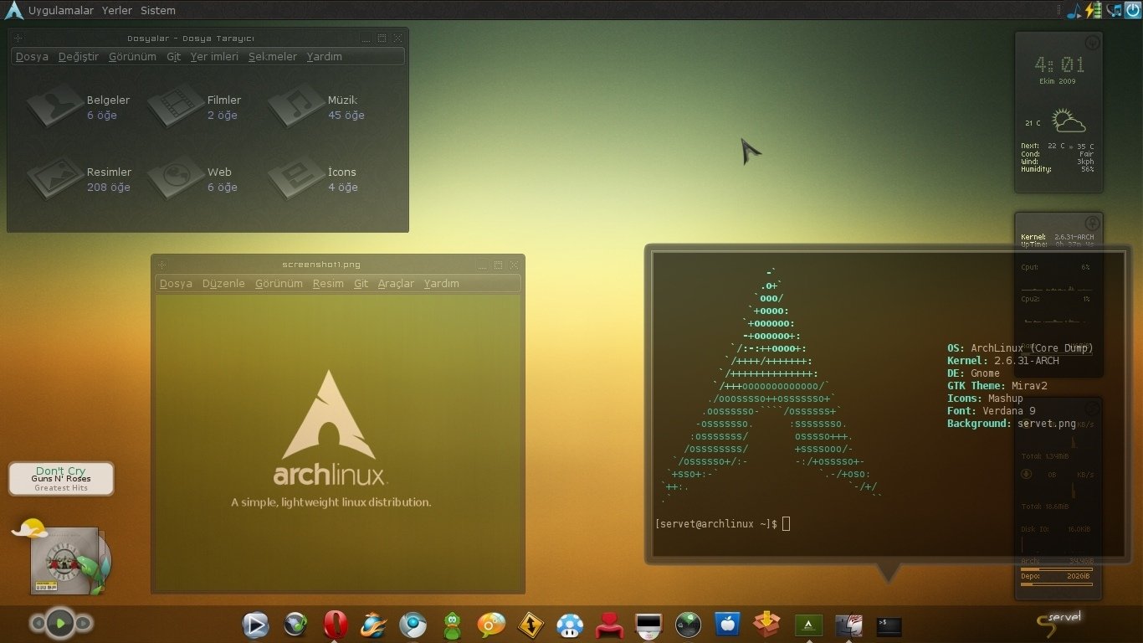Open the red sofa icon in dock
1143x643 pixels.
tap(610, 625)
